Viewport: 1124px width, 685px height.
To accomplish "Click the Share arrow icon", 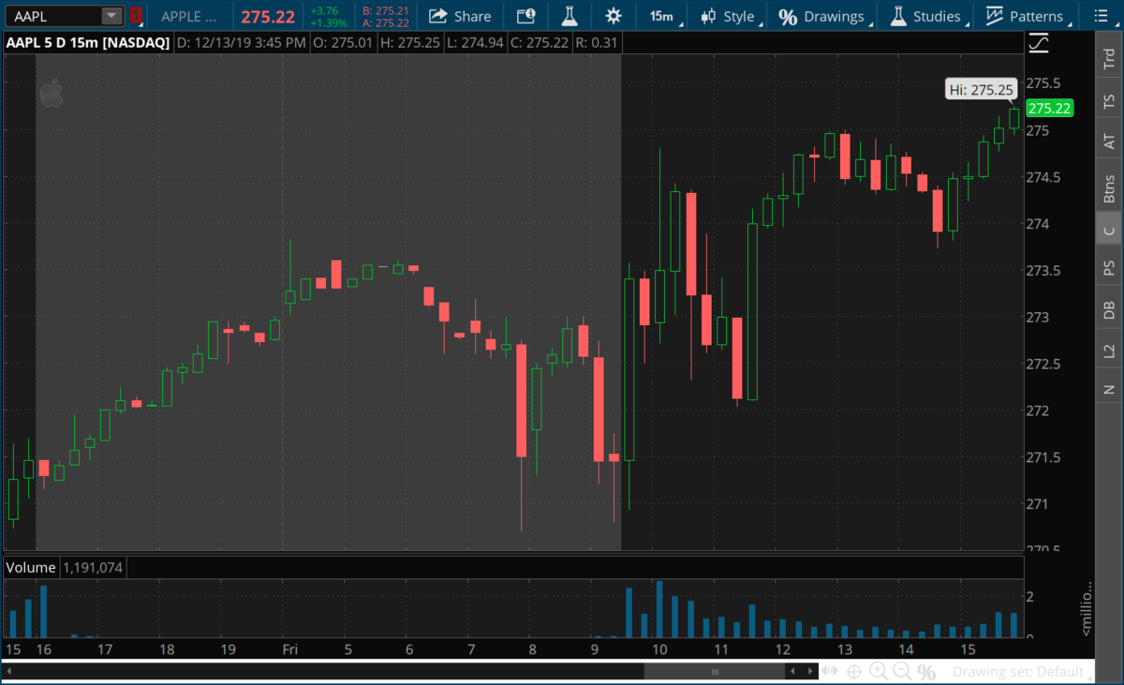I will click(437, 16).
